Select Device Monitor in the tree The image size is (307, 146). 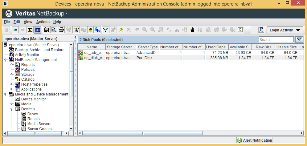tap(34, 99)
